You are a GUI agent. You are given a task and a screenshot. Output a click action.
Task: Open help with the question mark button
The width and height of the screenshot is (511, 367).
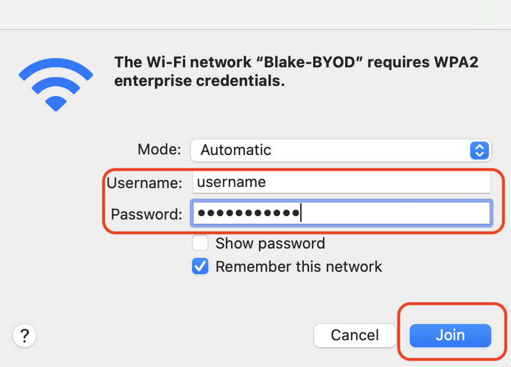[24, 336]
